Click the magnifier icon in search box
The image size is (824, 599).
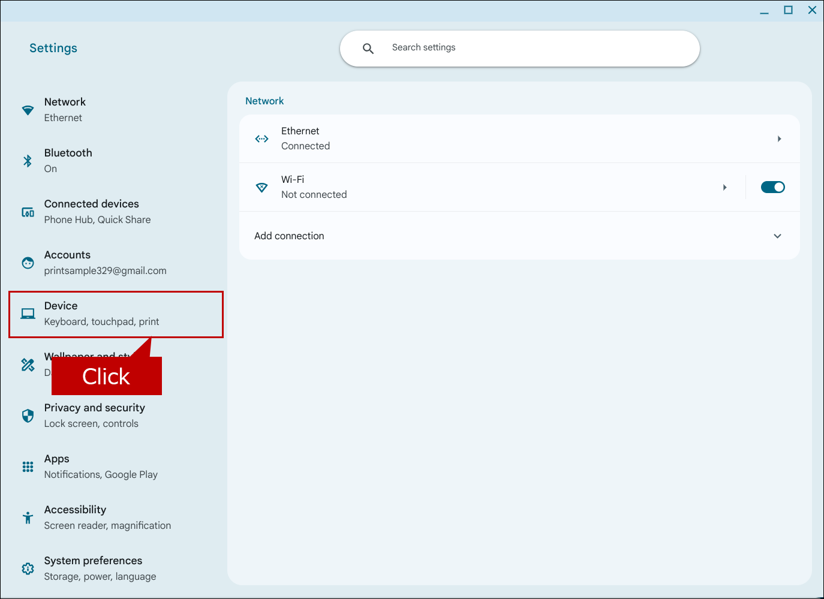pyautogui.click(x=368, y=49)
